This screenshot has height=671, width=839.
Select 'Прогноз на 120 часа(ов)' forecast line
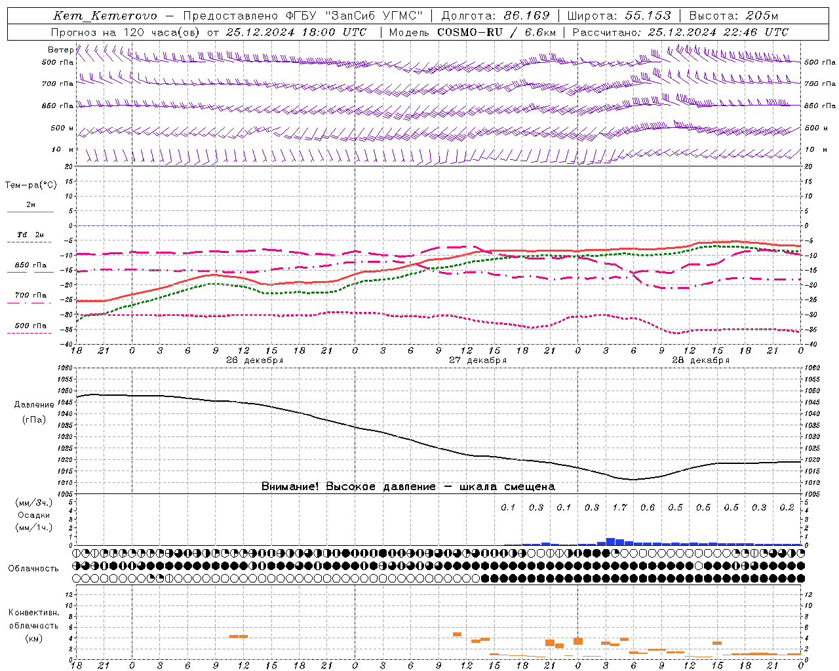(126, 32)
